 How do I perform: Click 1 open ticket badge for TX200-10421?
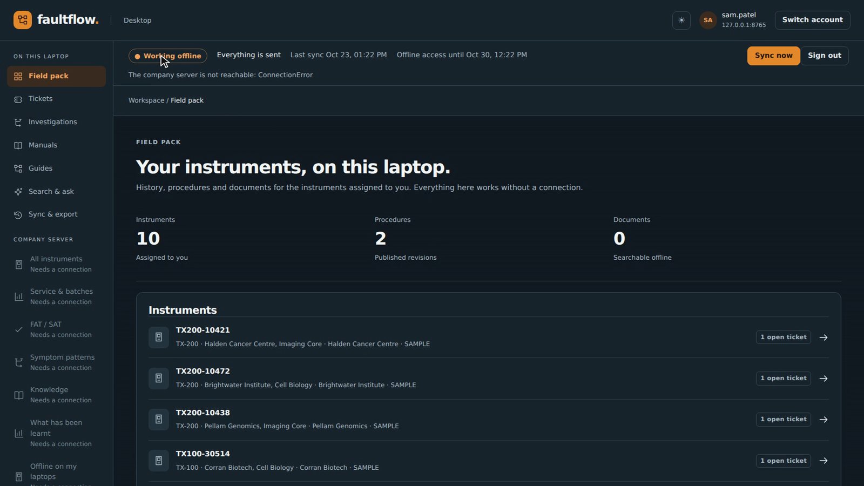click(x=784, y=337)
